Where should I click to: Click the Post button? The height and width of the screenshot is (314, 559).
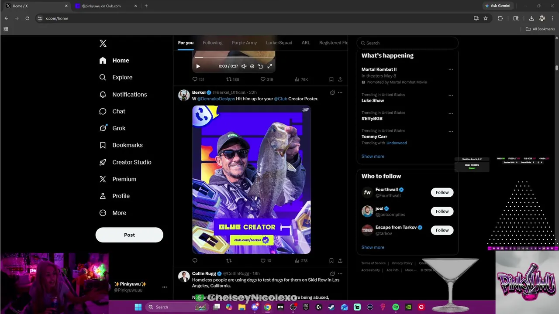[x=129, y=235]
